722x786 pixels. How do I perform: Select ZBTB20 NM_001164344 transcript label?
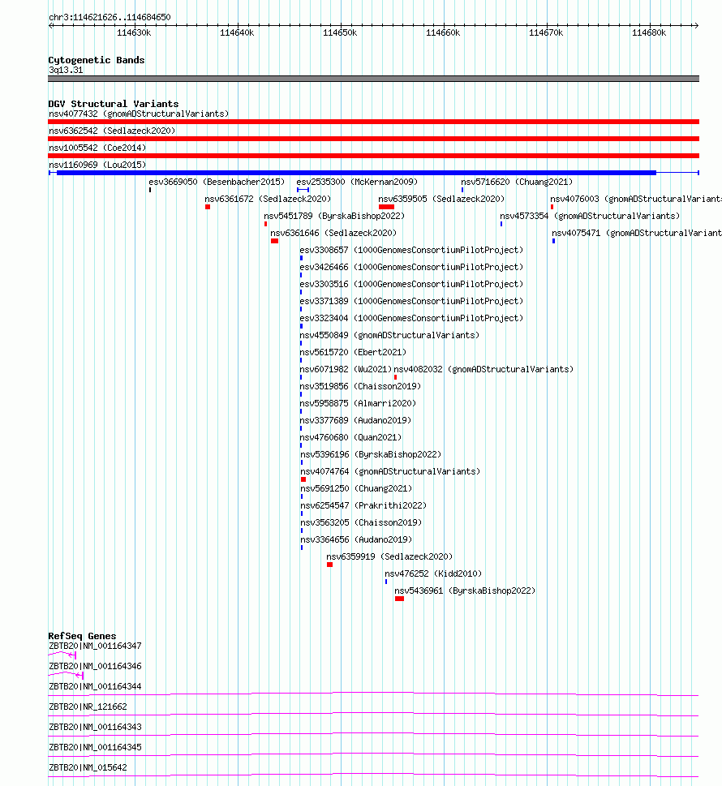95,687
